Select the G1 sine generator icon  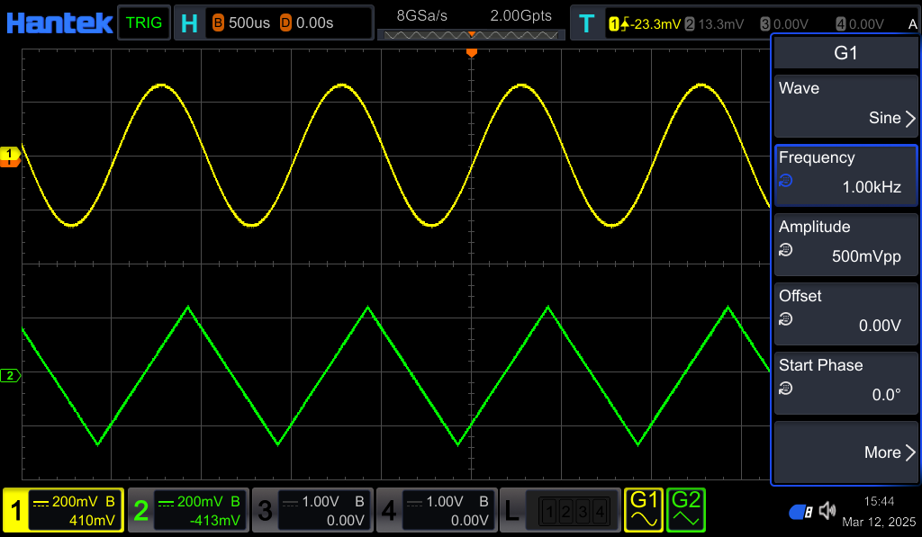pos(644,510)
